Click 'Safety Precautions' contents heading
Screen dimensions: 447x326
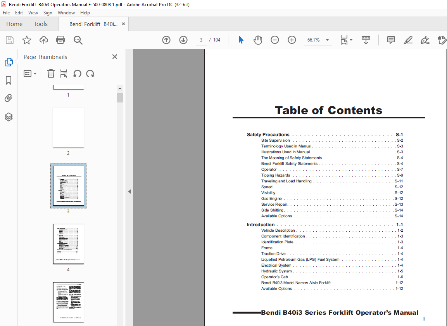tap(268, 134)
